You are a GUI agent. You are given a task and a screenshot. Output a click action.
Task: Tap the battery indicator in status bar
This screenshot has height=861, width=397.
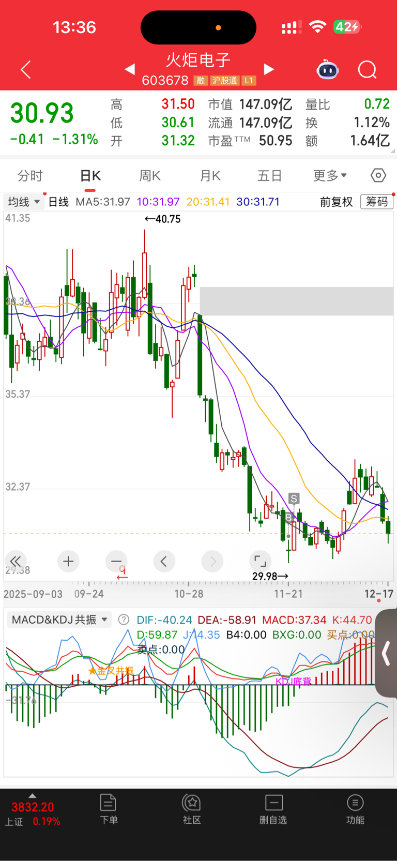pos(347,27)
